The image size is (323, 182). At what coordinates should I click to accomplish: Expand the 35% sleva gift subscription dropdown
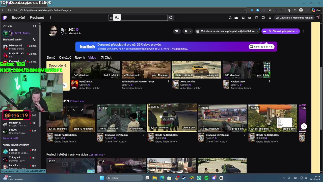click(x=227, y=31)
